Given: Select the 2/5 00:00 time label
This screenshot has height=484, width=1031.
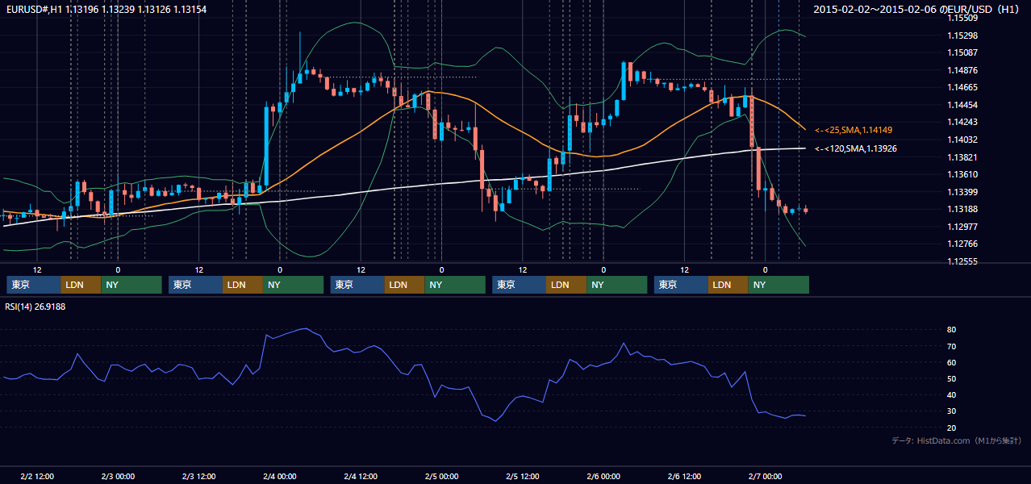Looking at the screenshot, I should pyautogui.click(x=442, y=476).
